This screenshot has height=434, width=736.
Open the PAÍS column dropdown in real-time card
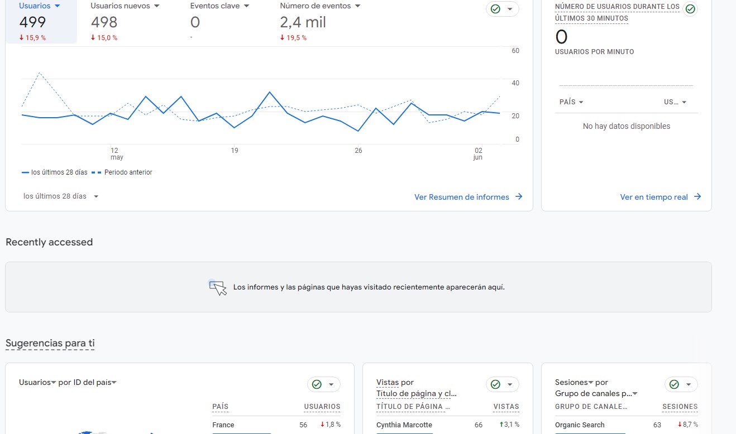[571, 102]
